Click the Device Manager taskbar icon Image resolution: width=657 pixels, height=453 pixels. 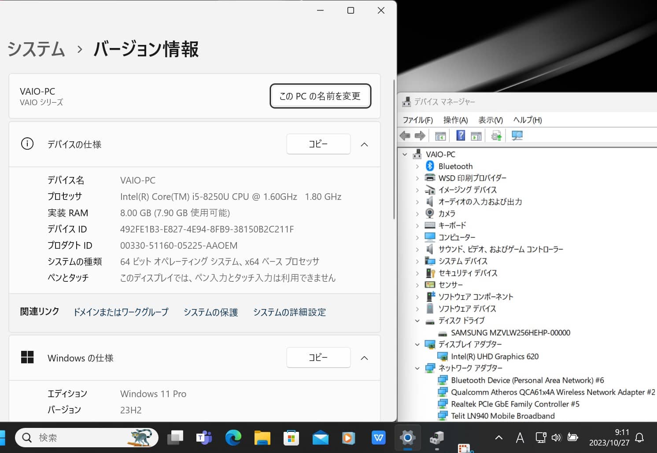coord(437,438)
